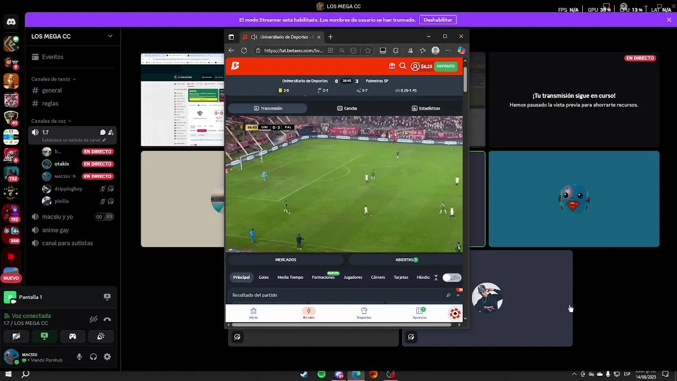Open the Copilot icon in browser toolbar
677x381 pixels.
coord(461,50)
